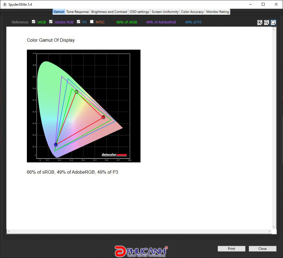
Task: Maximize the SpyderXElite window
Action: 263,4
